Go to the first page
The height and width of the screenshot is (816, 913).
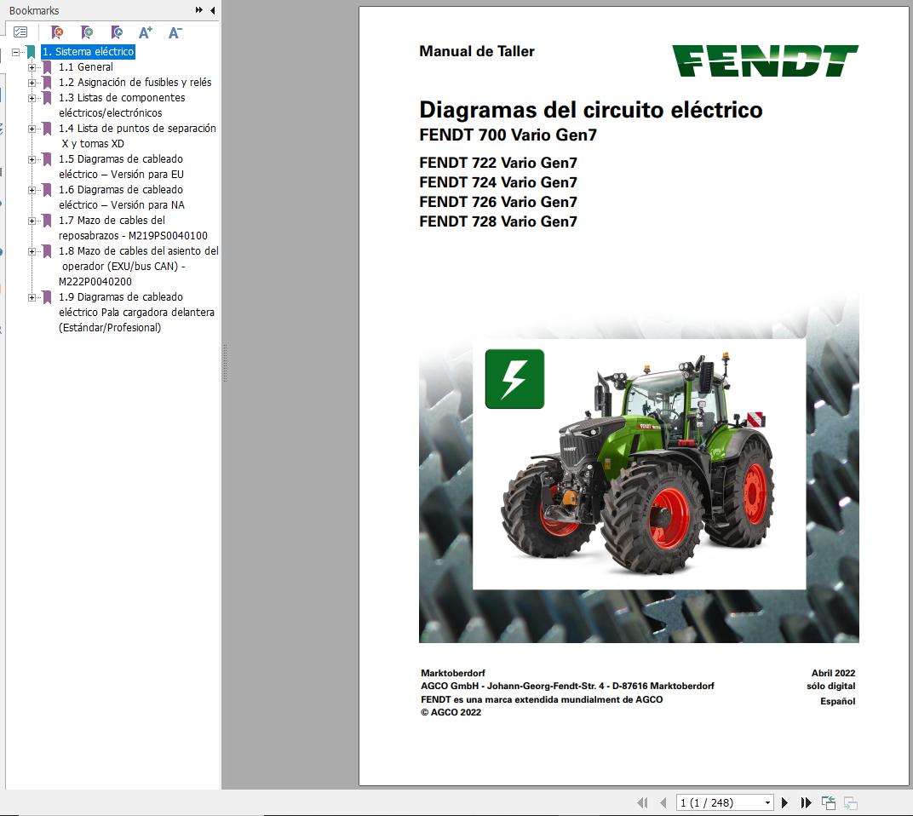tap(642, 802)
